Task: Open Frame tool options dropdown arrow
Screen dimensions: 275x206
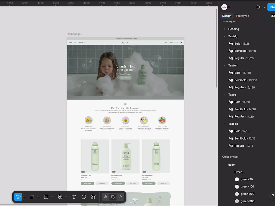Action: (x=38, y=197)
